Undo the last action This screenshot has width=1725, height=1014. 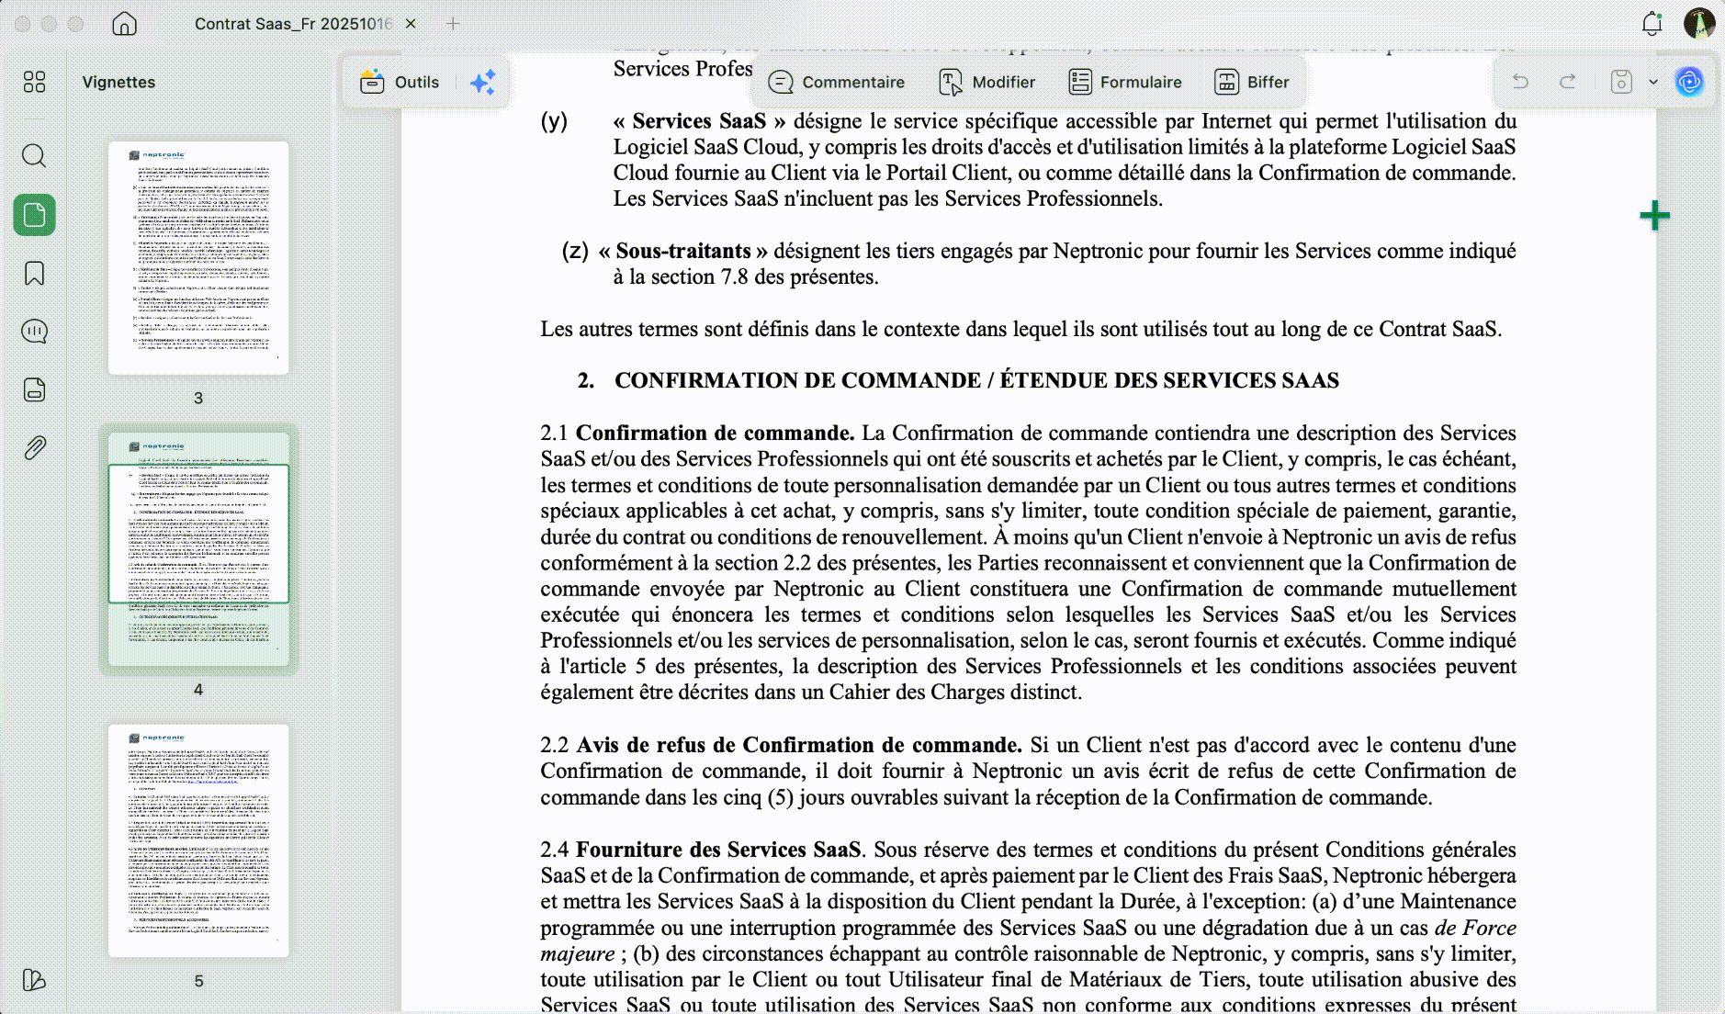click(1520, 82)
